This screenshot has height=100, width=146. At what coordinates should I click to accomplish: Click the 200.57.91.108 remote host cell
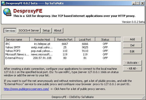click(x=42, y=58)
